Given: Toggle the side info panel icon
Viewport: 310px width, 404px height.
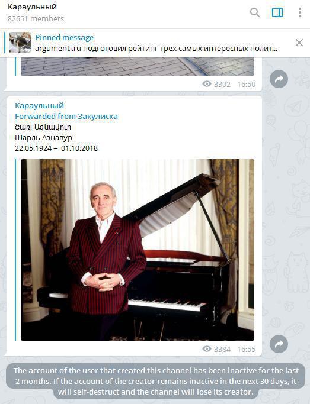Looking at the screenshot, I should tap(277, 12).
